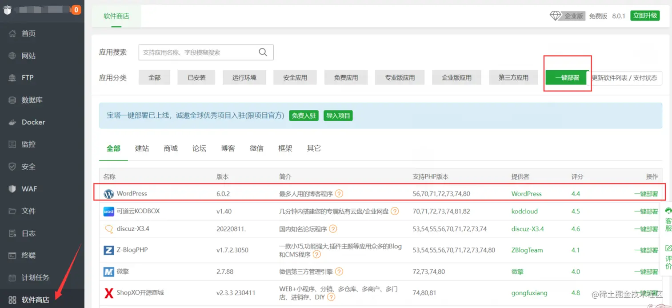Image resolution: width=672 pixels, height=308 pixels.
Task: Open the 首页 home icon in sidebar
Action: pos(12,33)
